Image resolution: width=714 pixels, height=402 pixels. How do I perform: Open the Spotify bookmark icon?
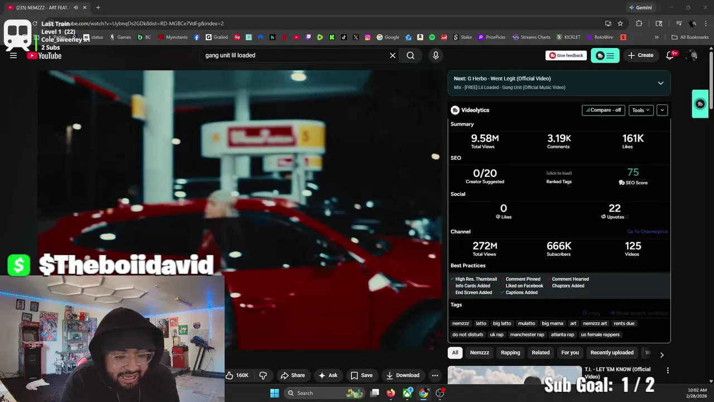click(432, 37)
